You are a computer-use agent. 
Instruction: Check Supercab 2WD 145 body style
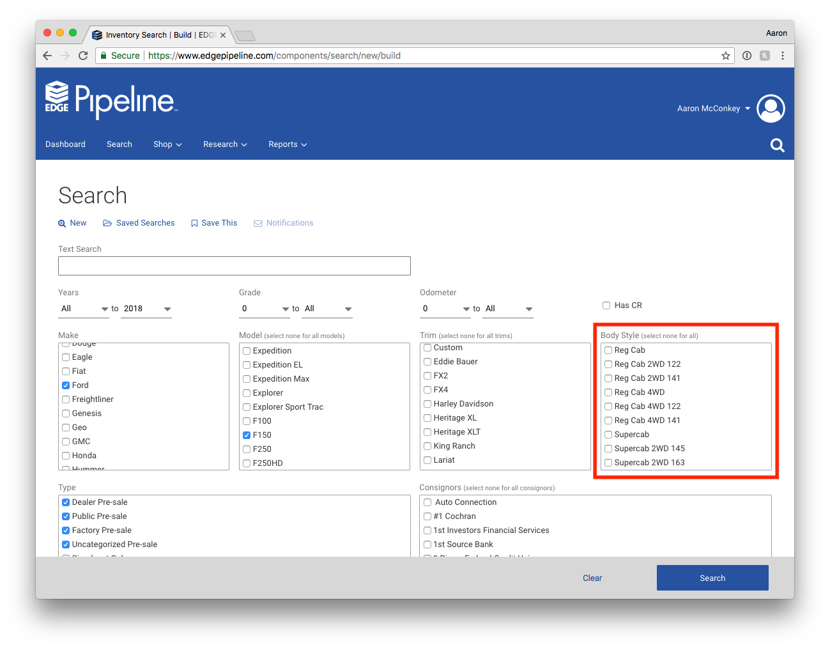[x=608, y=449]
